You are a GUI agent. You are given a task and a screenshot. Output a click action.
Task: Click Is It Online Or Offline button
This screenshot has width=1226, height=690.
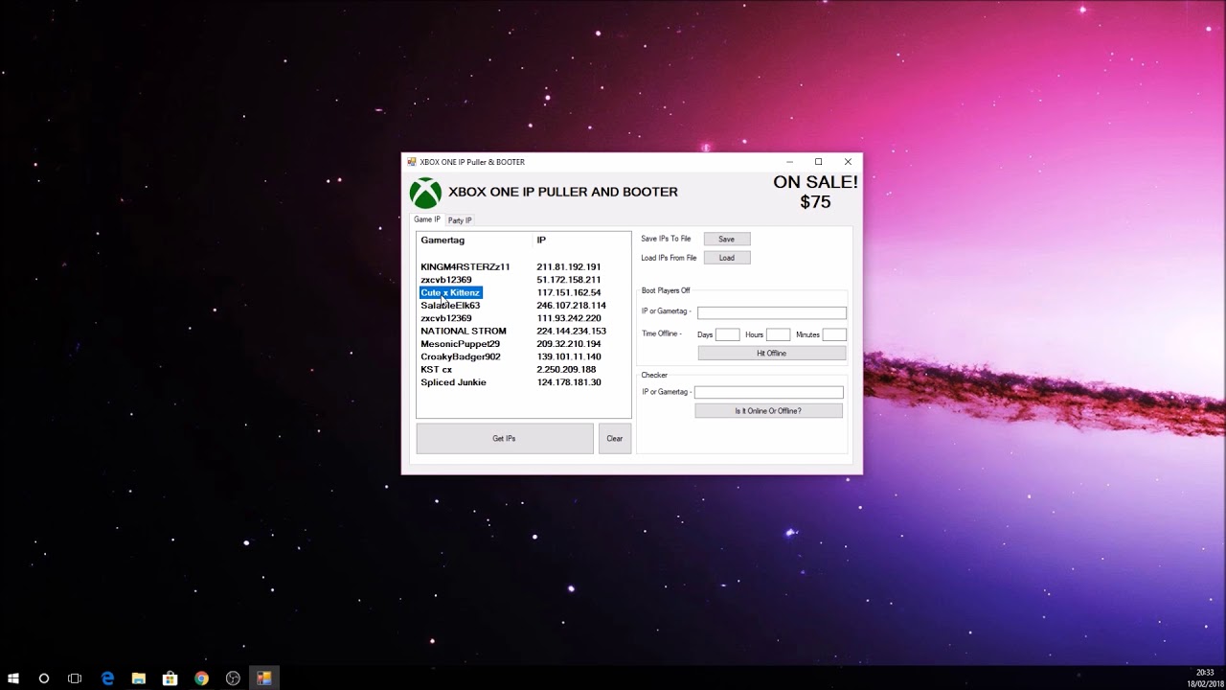click(768, 411)
